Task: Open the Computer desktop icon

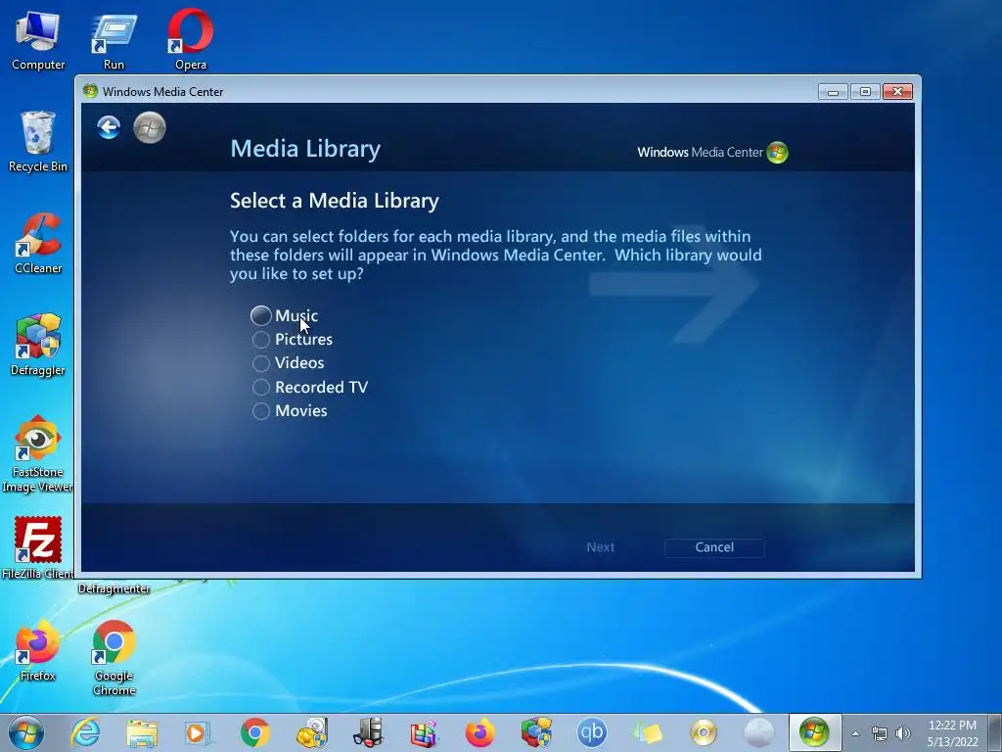Action: pos(38,39)
